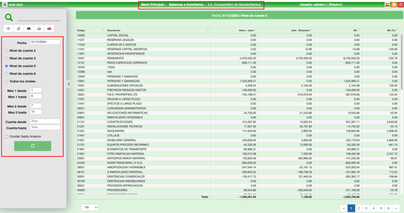This screenshot has width=404, height=213.
Task: Open Balances e Inventarios in the breadcrumb
Action: coord(186,5)
